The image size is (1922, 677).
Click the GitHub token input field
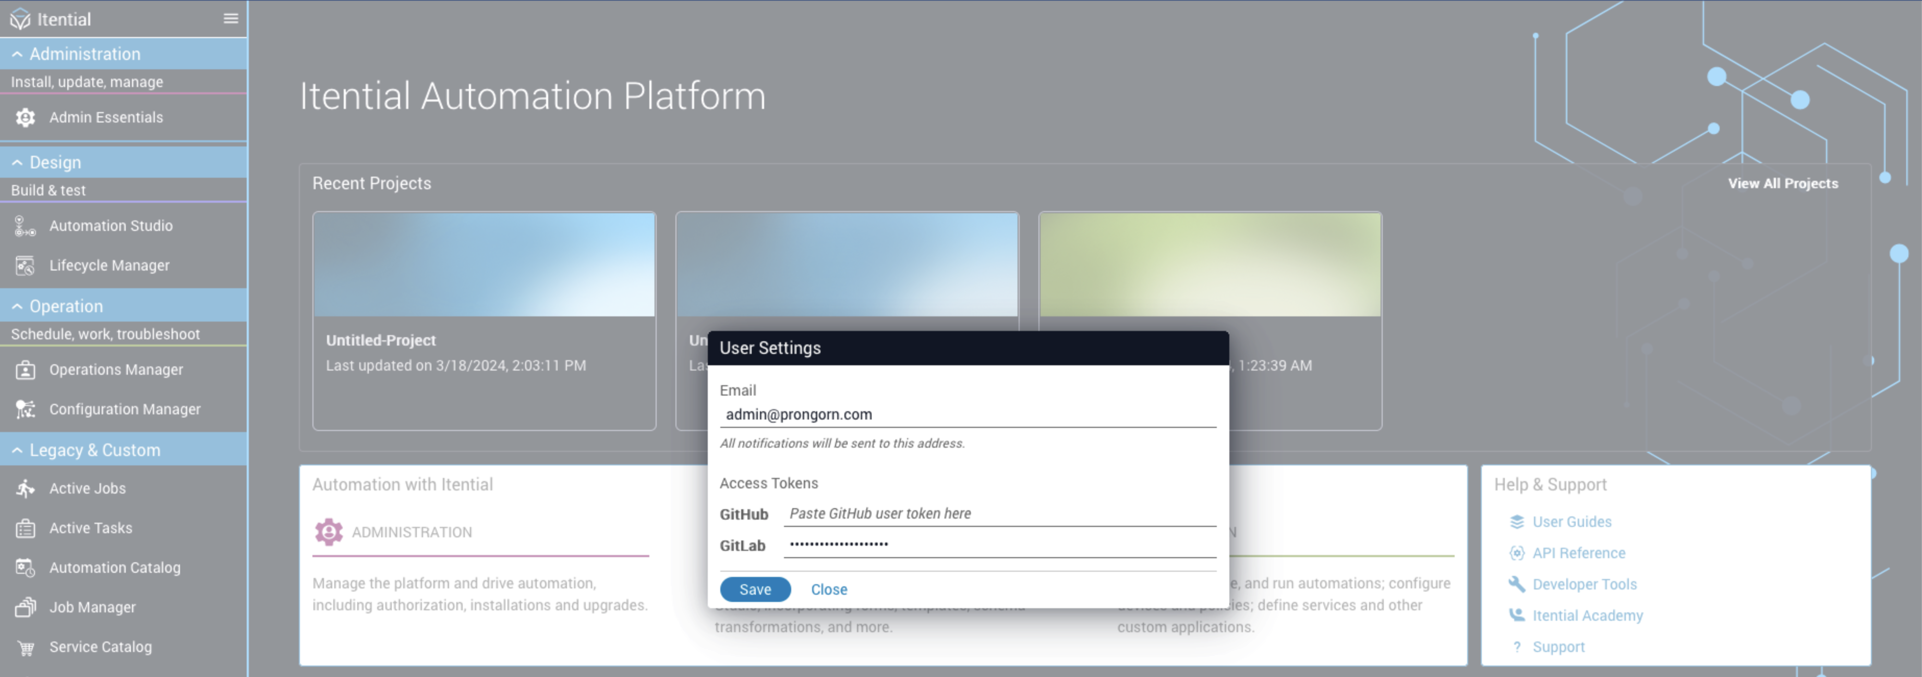tap(998, 514)
